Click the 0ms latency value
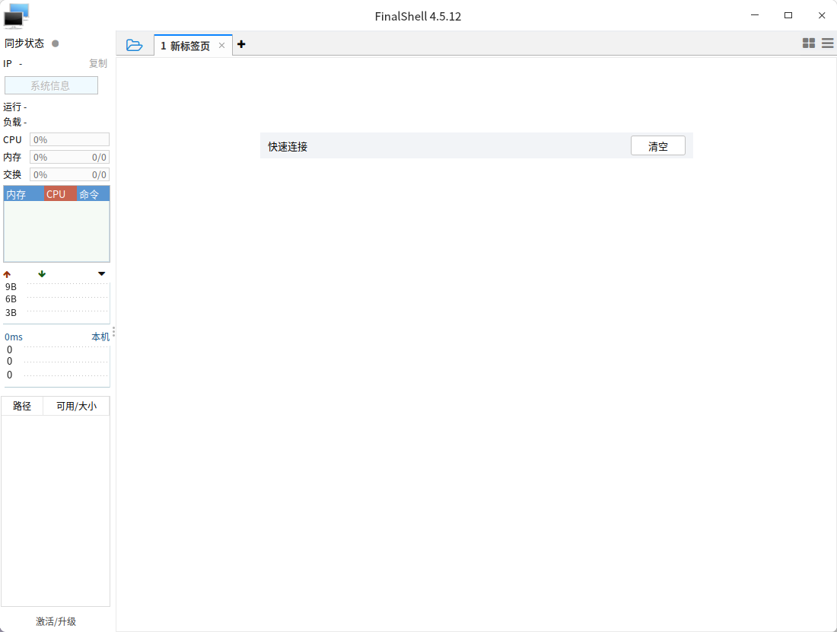This screenshot has width=837, height=632. coord(14,337)
